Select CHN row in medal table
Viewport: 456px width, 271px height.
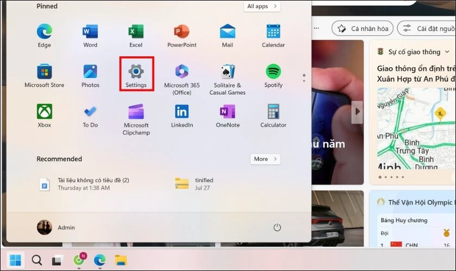tap(416, 244)
